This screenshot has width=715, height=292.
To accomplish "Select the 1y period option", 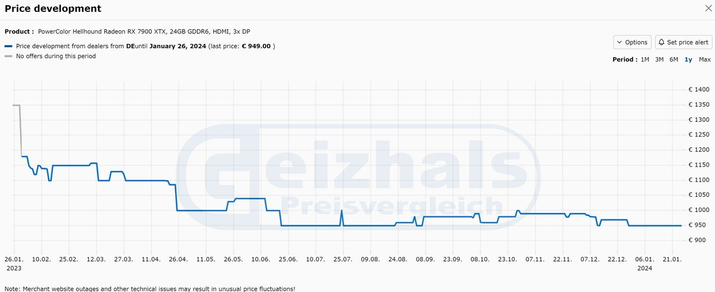I will [688, 59].
